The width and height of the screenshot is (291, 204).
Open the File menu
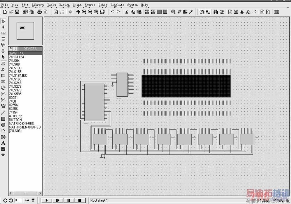tap(5, 5)
